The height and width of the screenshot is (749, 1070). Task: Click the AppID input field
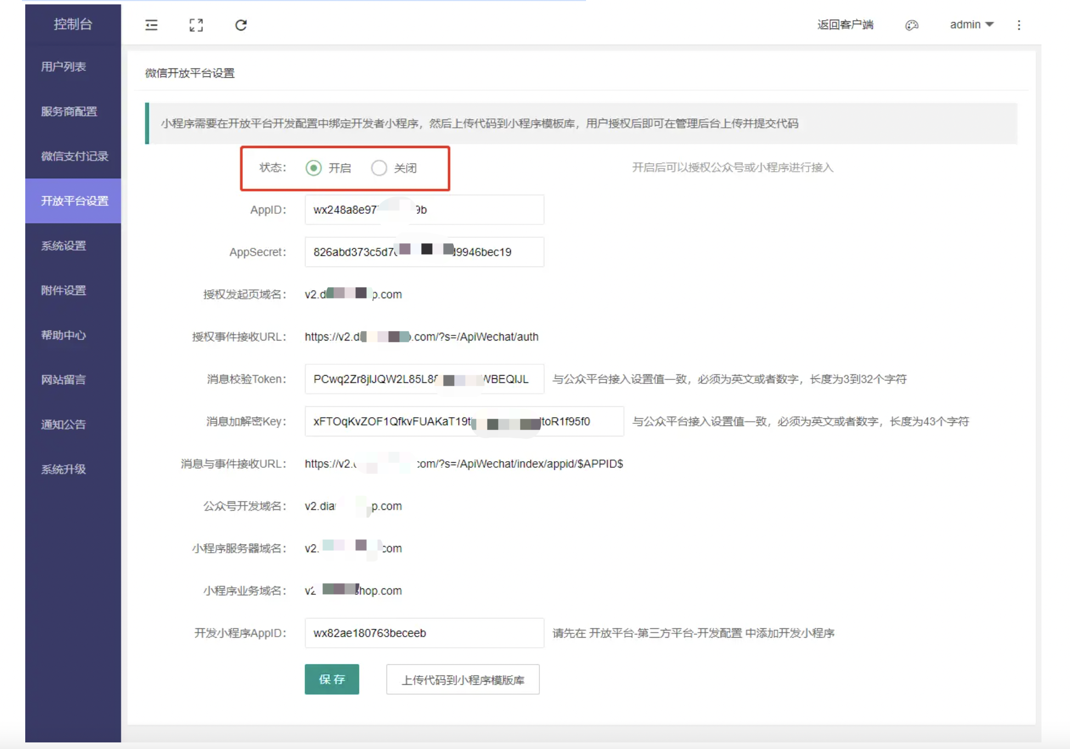pyautogui.click(x=424, y=209)
